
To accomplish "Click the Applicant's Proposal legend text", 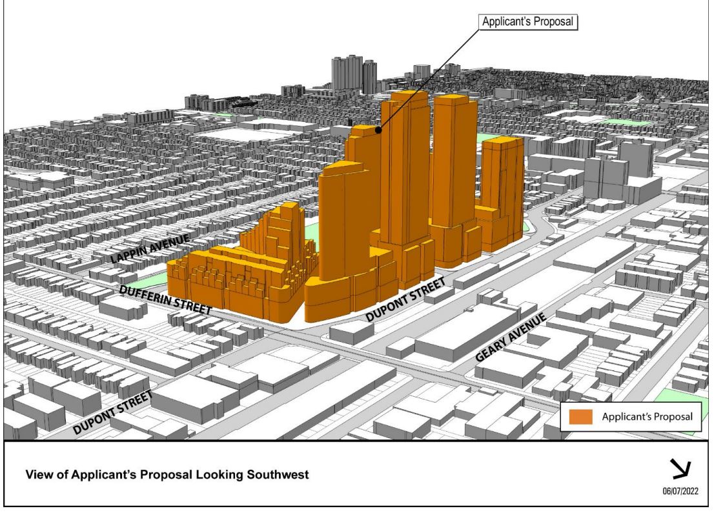I will (647, 417).
